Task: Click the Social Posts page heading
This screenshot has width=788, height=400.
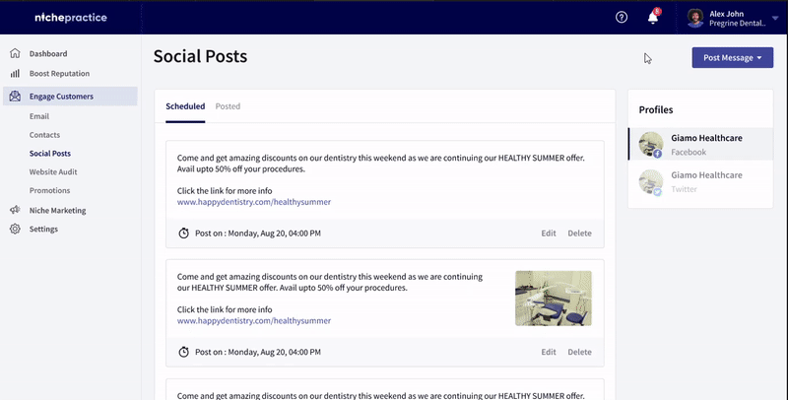Action: coord(200,56)
